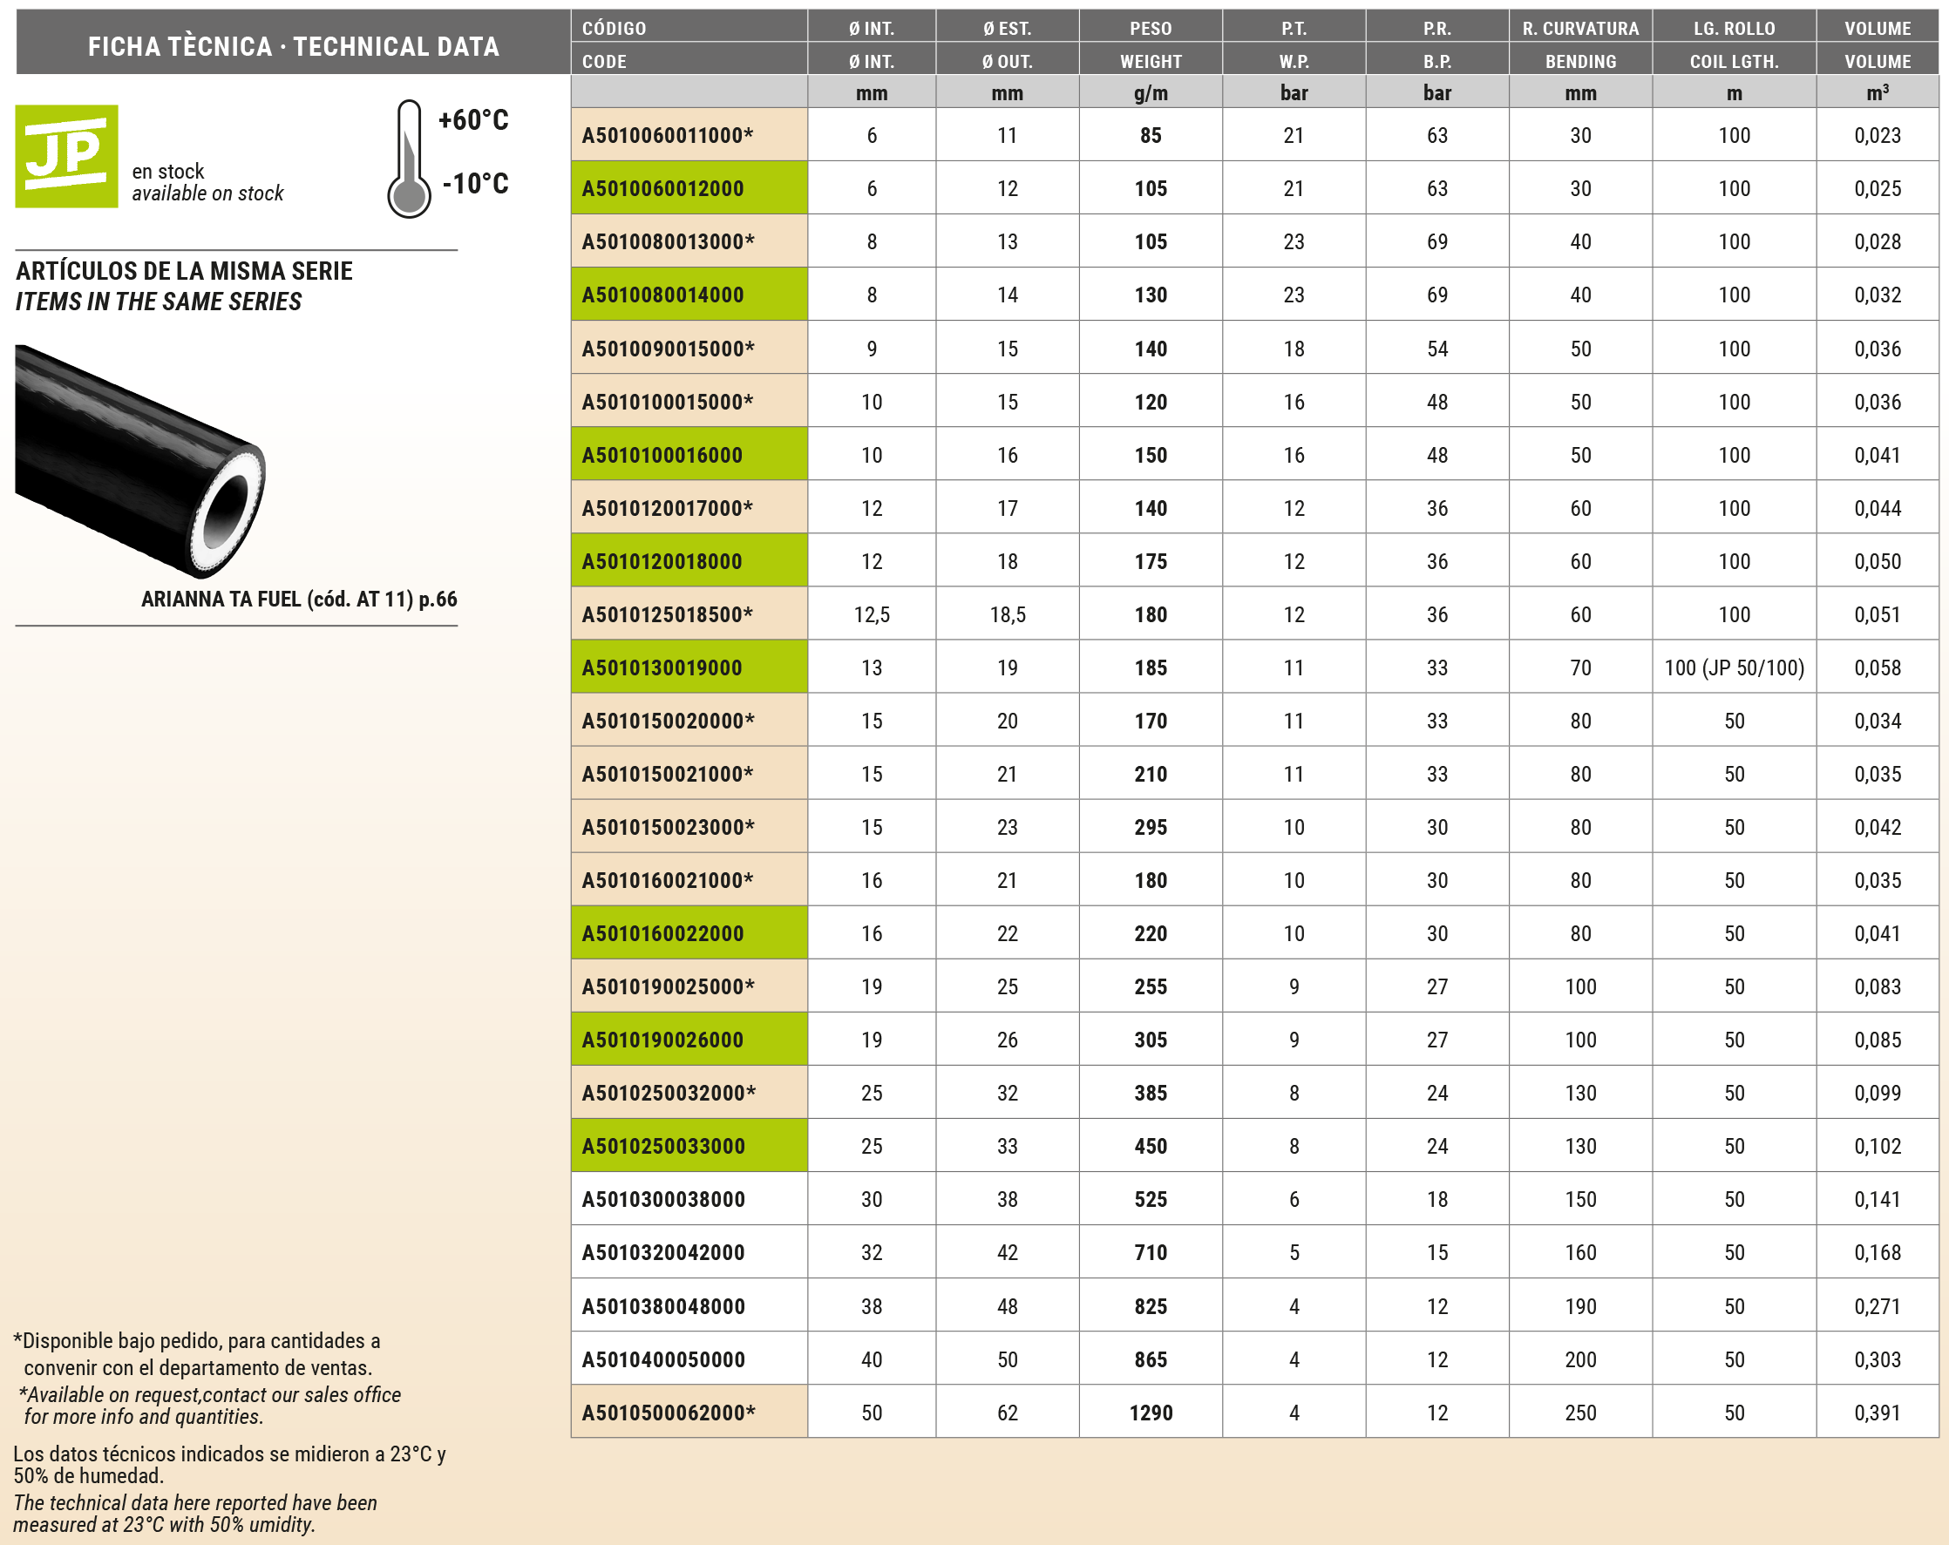Image resolution: width=1949 pixels, height=1545 pixels.
Task: Select code A5010060011000* beige cell
Action: (688, 136)
